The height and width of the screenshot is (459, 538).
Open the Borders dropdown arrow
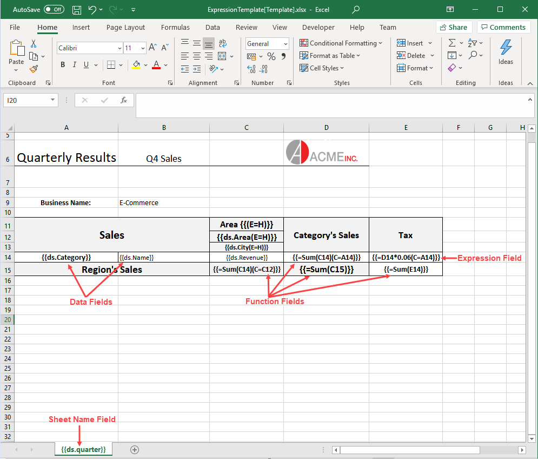(x=121, y=65)
